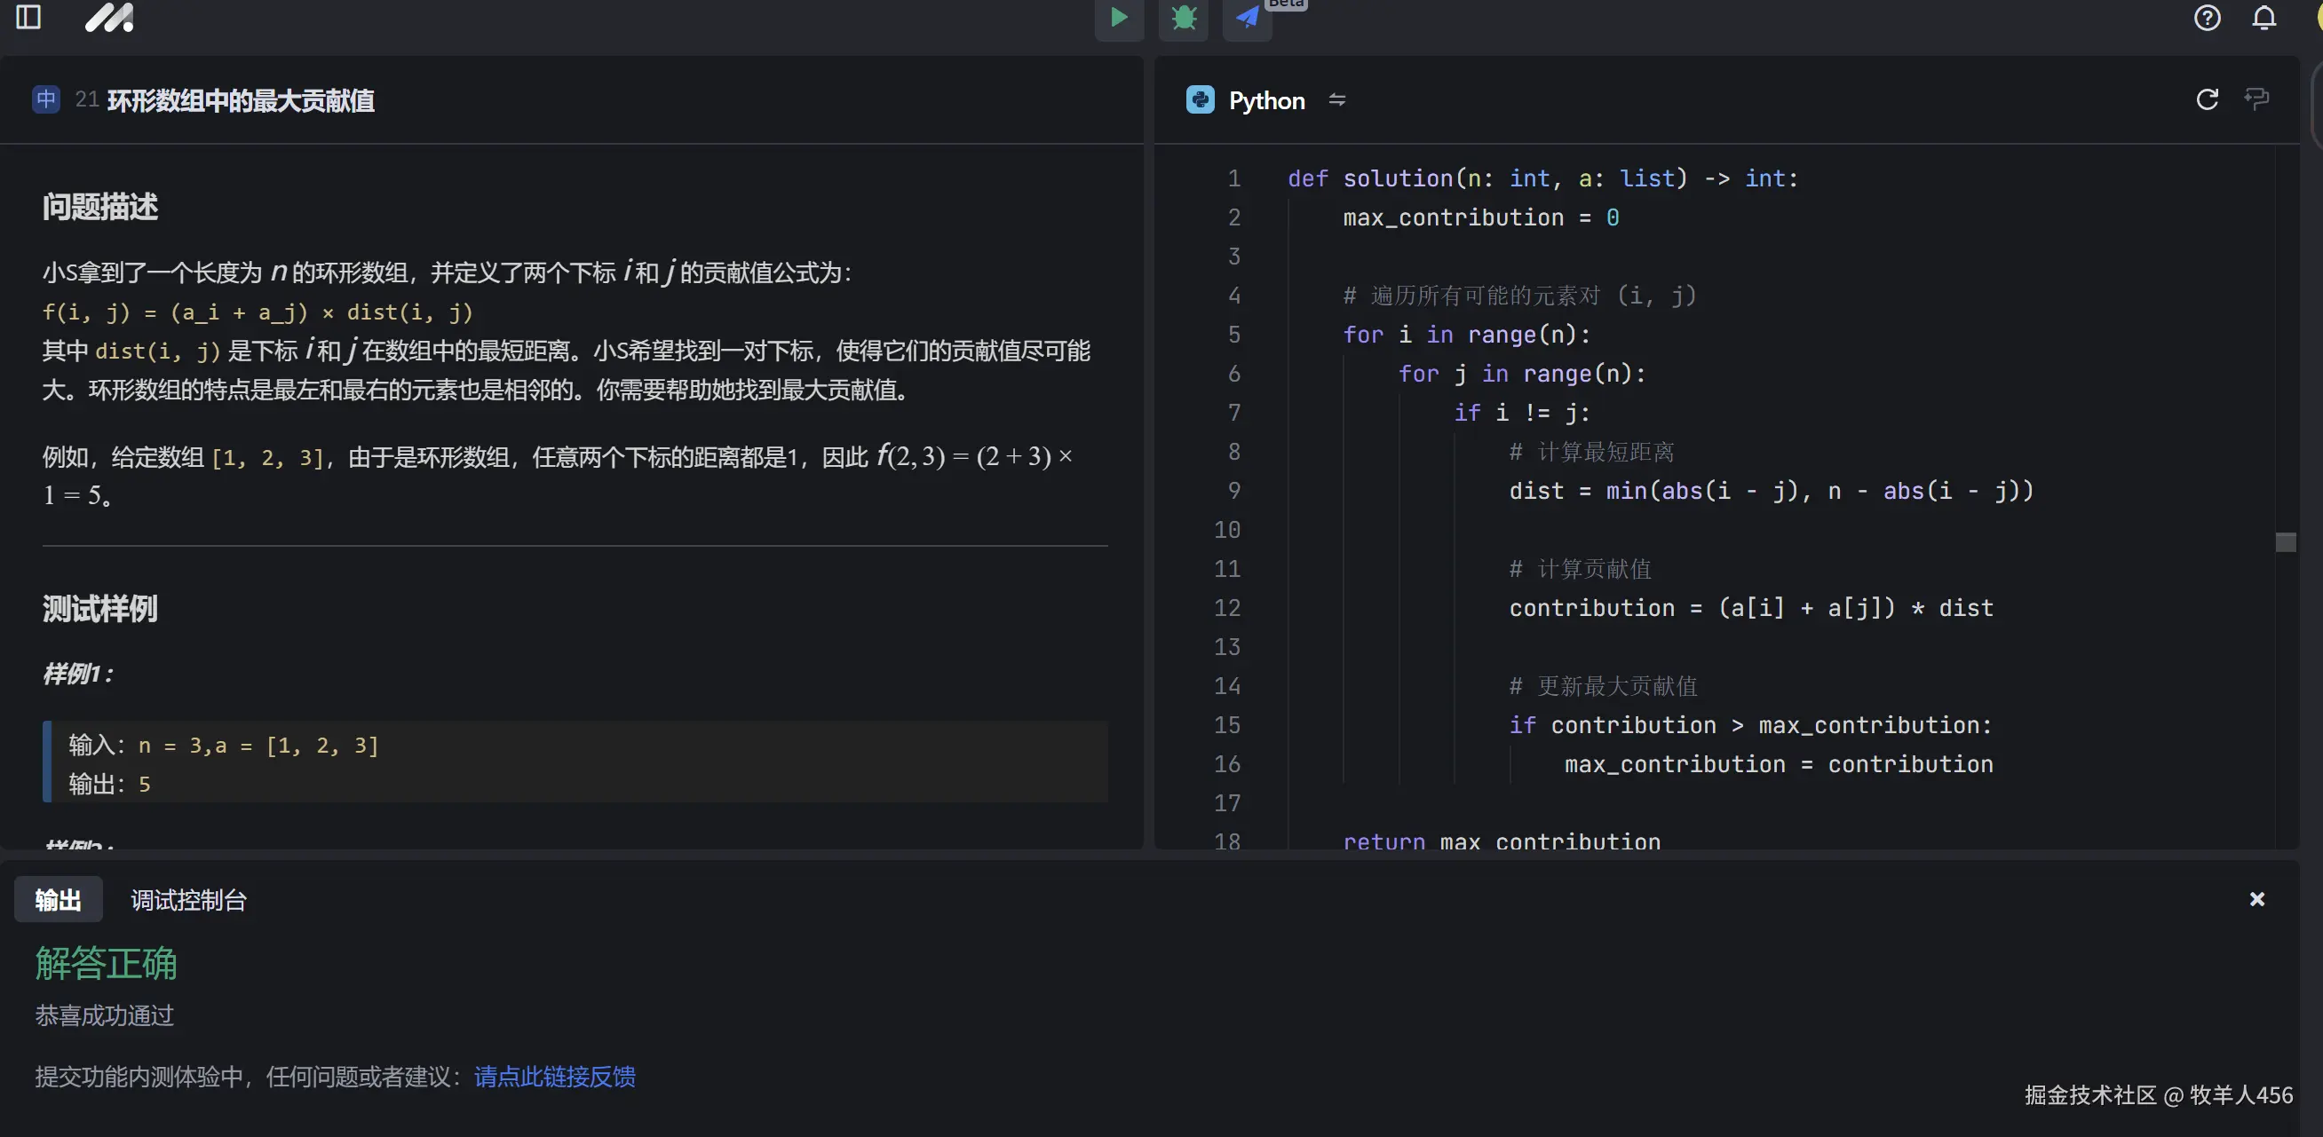Close the output panel
This screenshot has width=2323, height=1137.
pos(2256,898)
